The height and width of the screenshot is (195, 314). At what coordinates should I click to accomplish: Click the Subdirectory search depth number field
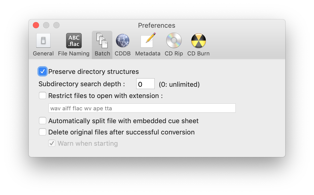click(145, 84)
